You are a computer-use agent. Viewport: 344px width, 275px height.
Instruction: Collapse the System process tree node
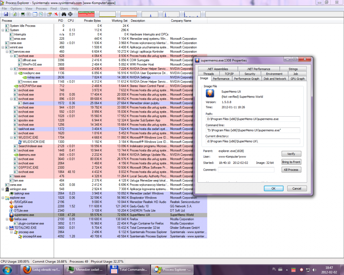(3, 30)
